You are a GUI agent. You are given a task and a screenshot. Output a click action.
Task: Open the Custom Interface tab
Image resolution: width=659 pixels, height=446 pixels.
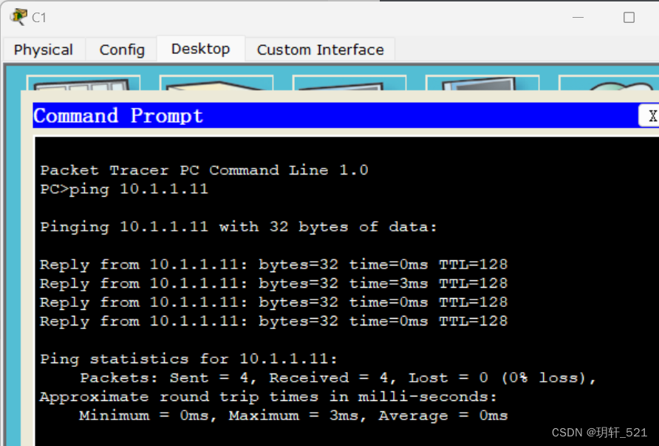tap(320, 50)
